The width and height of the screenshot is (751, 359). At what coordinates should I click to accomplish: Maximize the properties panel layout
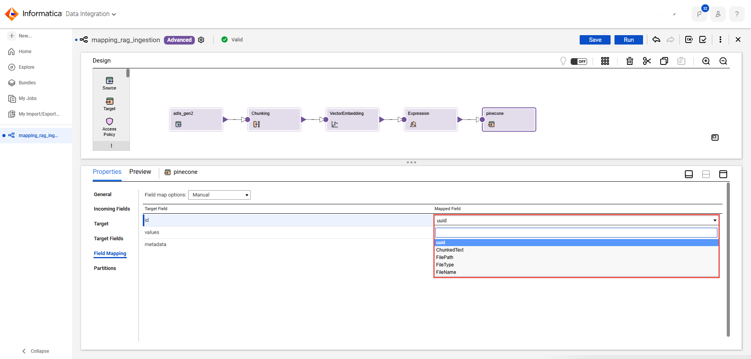[x=723, y=174]
